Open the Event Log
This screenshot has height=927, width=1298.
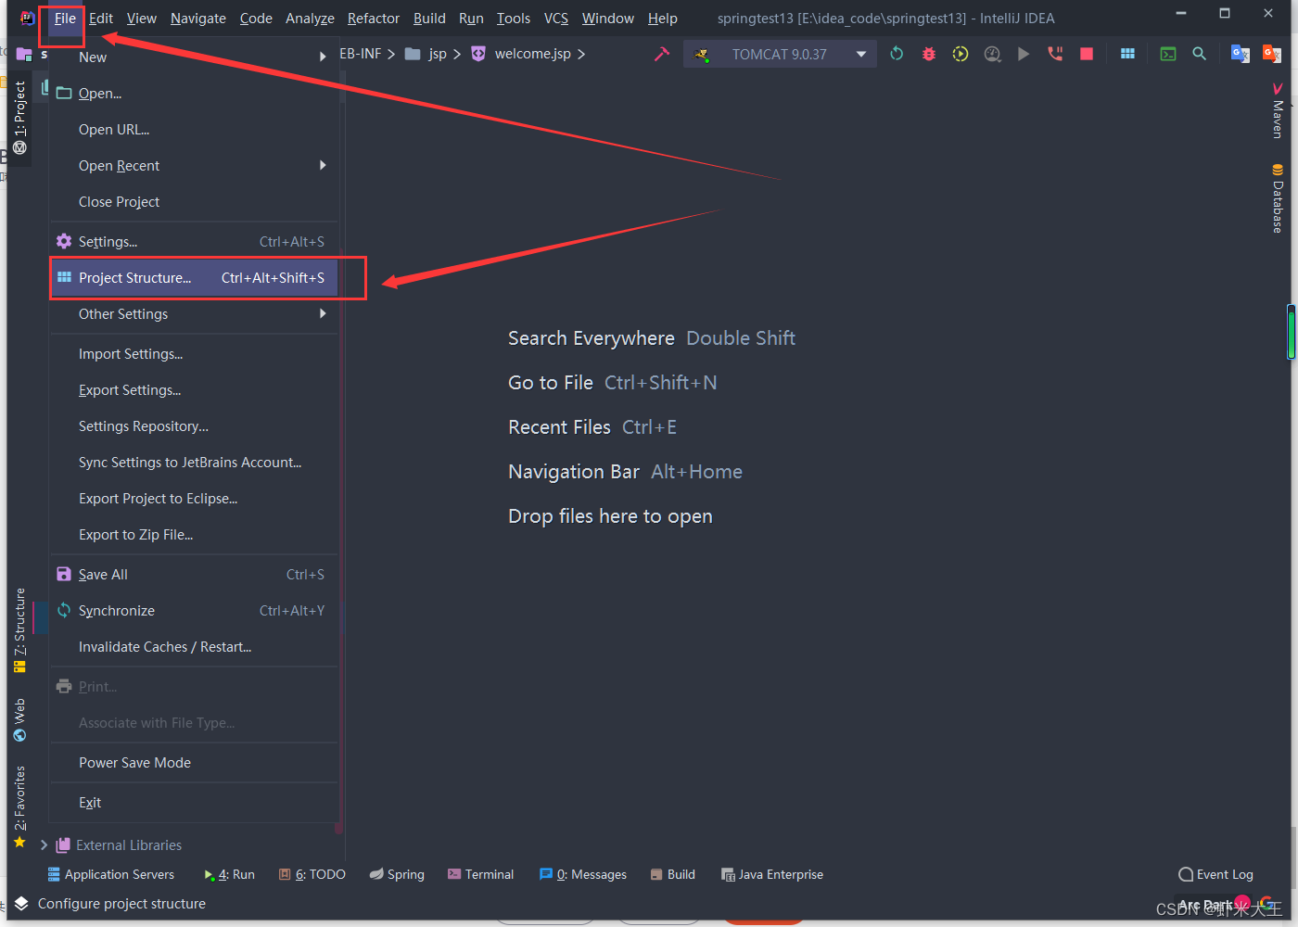[1215, 874]
